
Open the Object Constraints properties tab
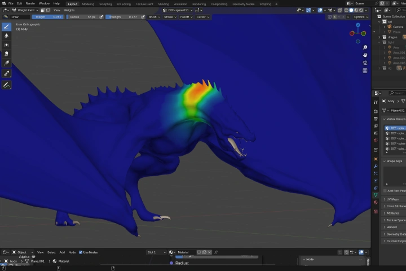point(376,188)
